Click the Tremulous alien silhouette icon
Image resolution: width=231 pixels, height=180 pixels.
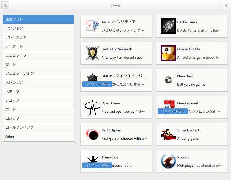click(92, 159)
